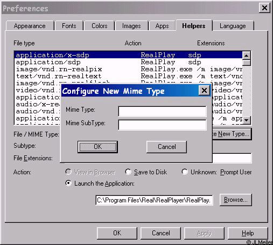This screenshot has width=273, height=245.
Task: Click the application path field
Action: click(155, 200)
